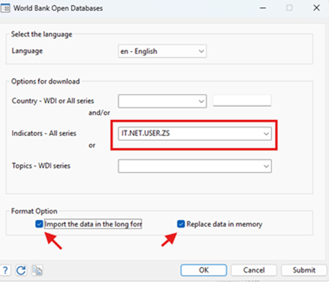Open the Language dropdown showing en - English
The image size is (329, 282).
click(x=162, y=51)
